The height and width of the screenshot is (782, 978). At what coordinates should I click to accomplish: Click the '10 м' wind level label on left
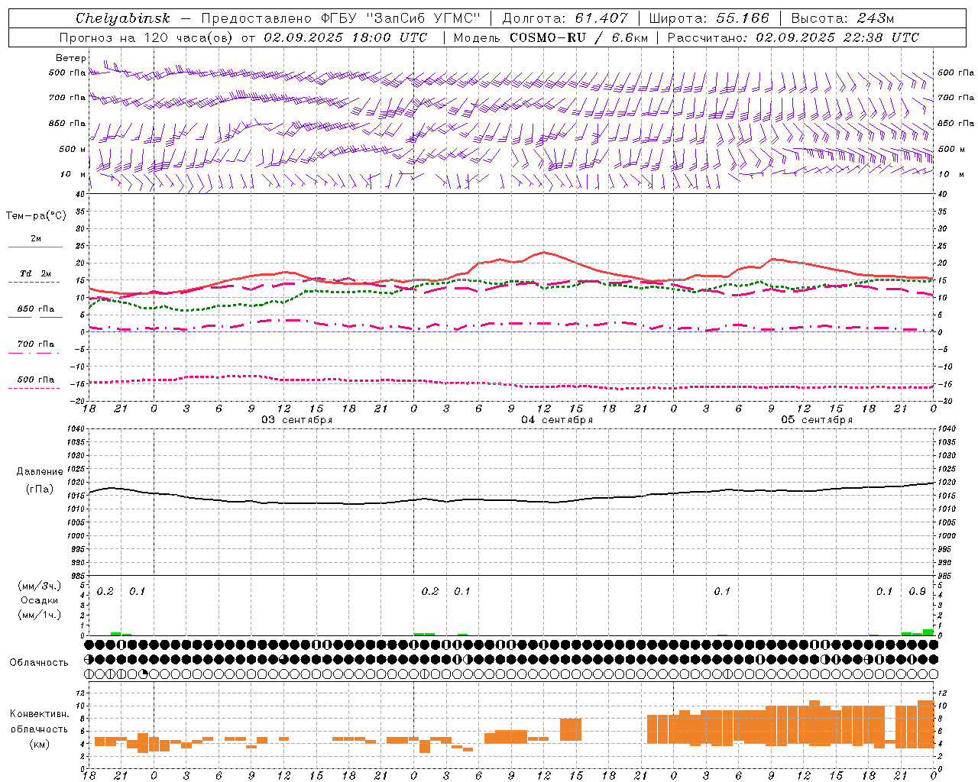tap(73, 175)
